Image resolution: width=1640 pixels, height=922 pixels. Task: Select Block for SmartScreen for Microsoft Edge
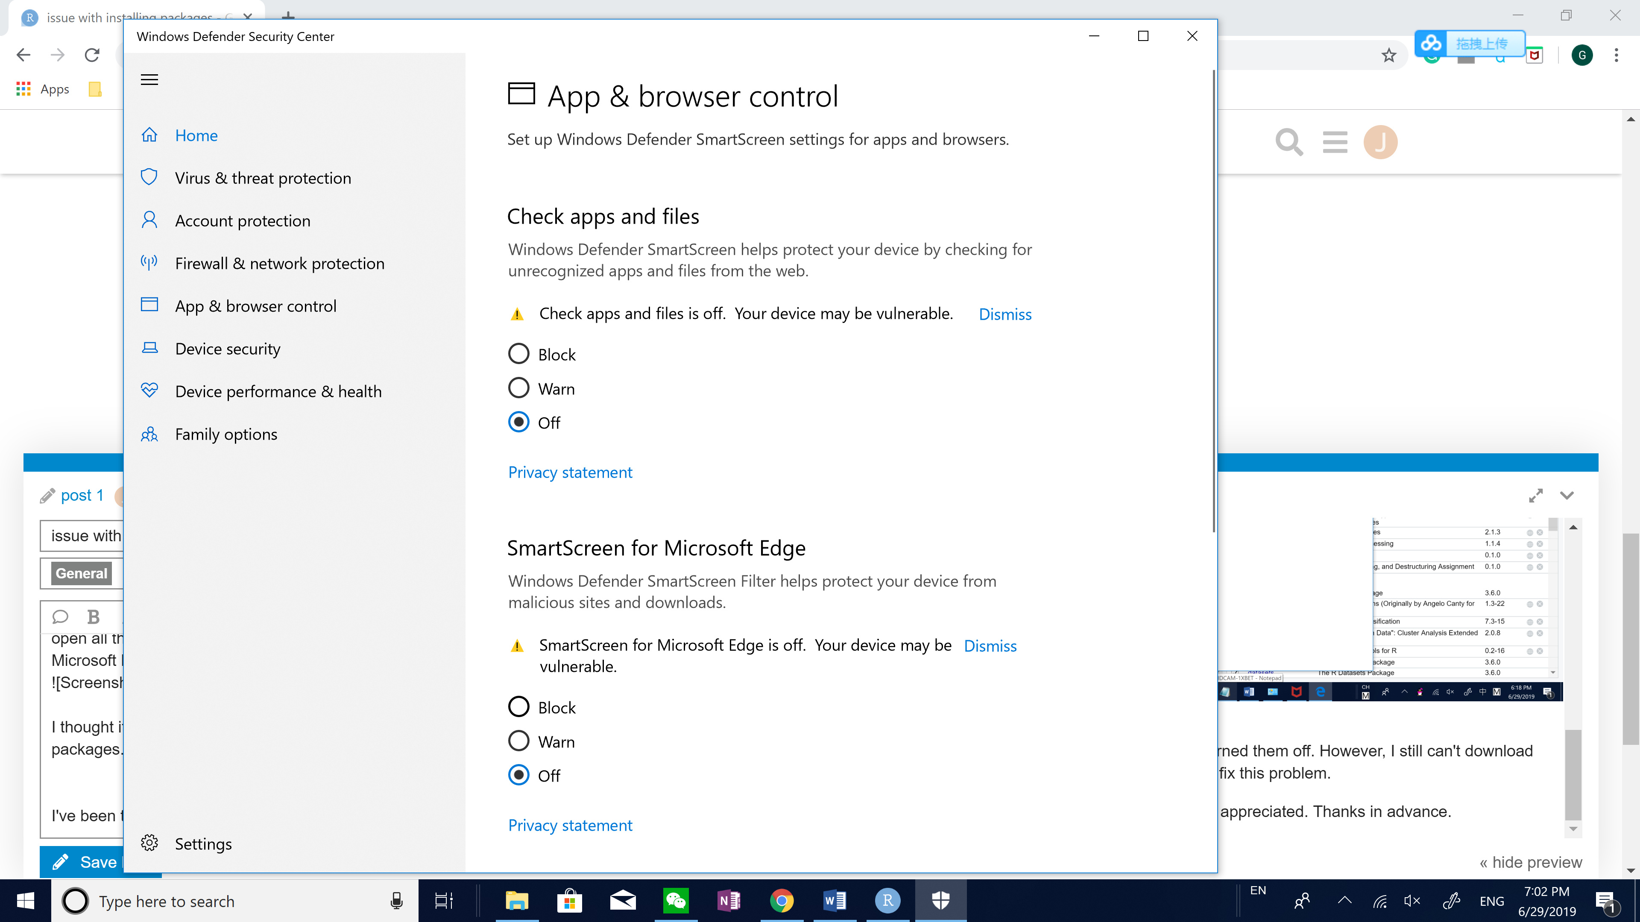tap(518, 706)
